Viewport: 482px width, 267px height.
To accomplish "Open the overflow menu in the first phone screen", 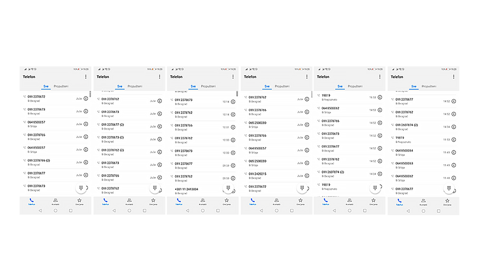I will pyautogui.click(x=86, y=77).
